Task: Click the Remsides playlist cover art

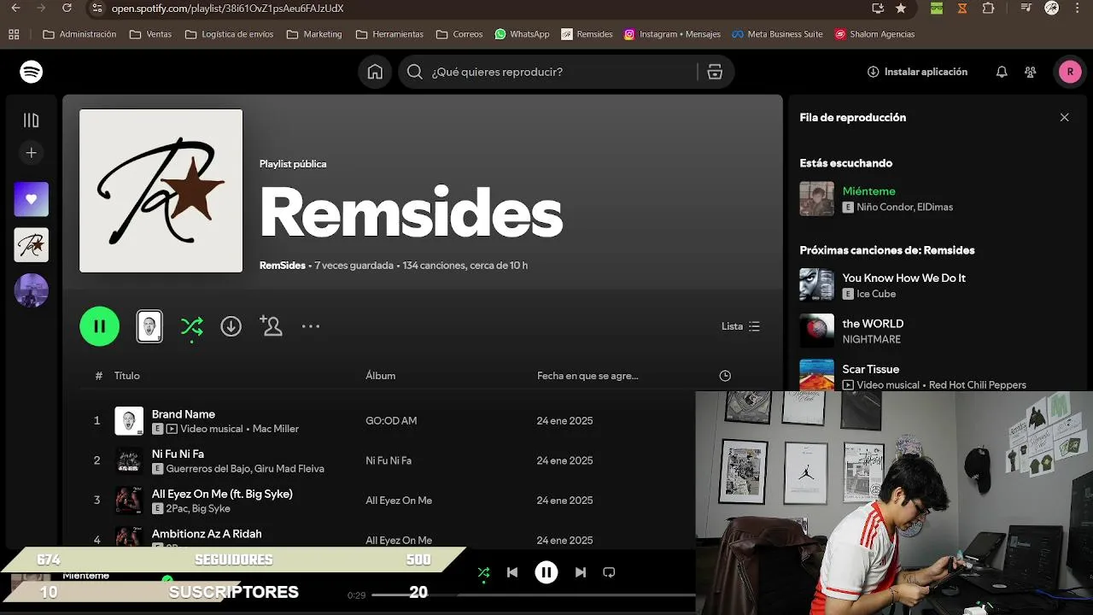Action: coord(161,190)
